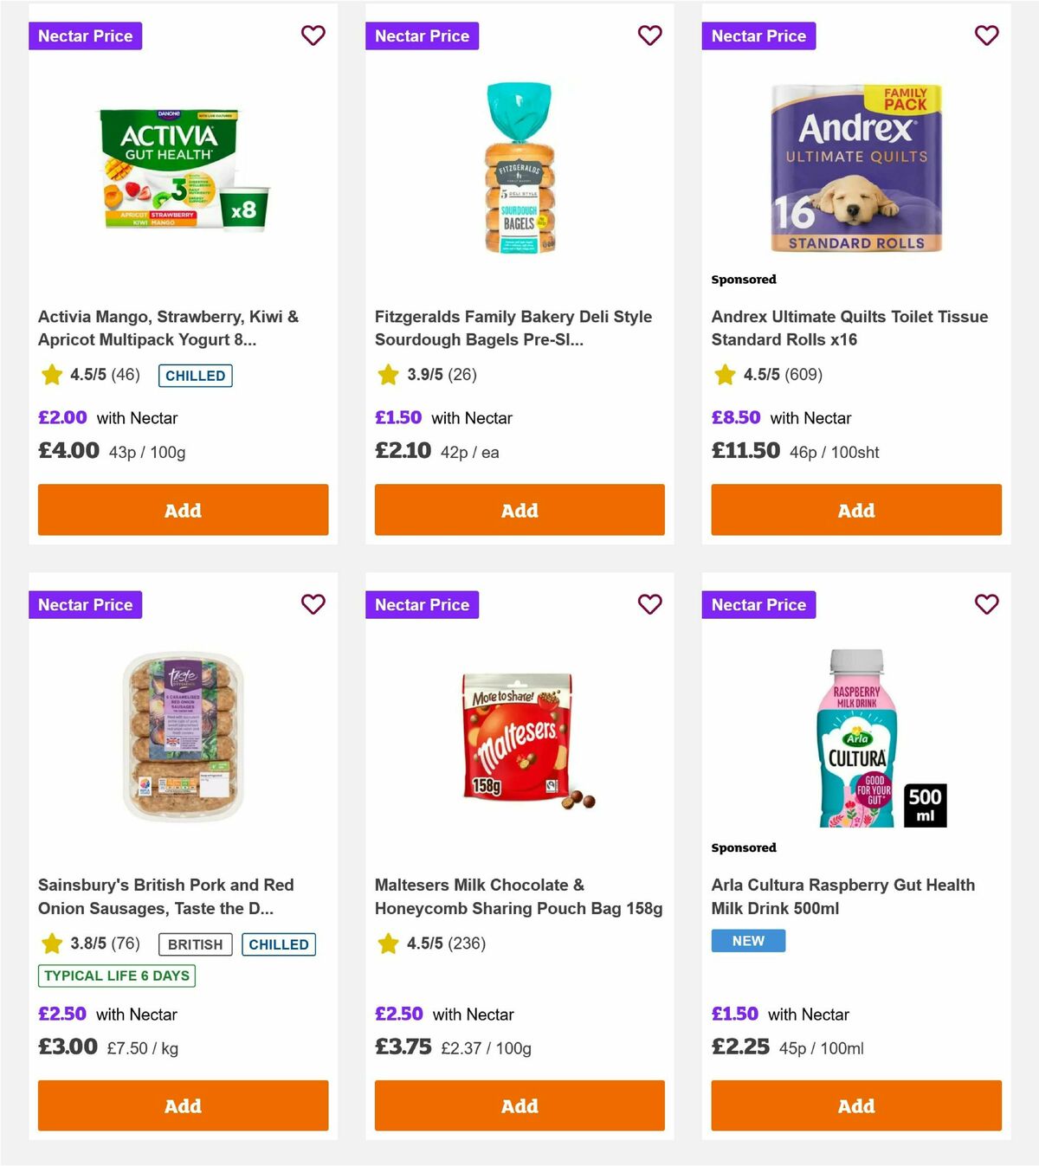Toggle favourite on the Sainsbury's sausages card

pyautogui.click(x=313, y=604)
